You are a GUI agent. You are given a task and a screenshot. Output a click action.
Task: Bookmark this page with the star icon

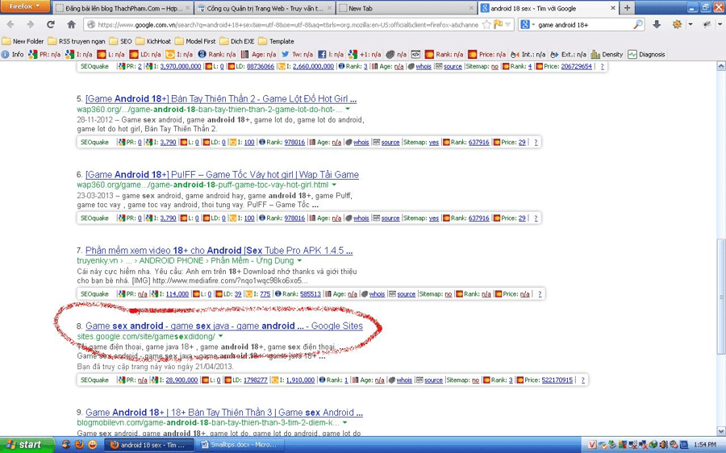coord(486,25)
